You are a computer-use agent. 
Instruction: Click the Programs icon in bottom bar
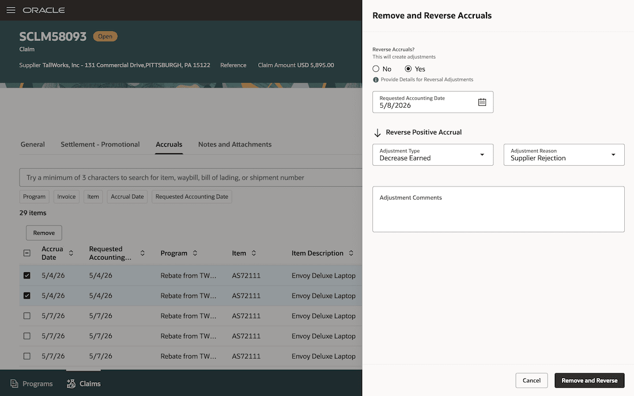click(14, 383)
